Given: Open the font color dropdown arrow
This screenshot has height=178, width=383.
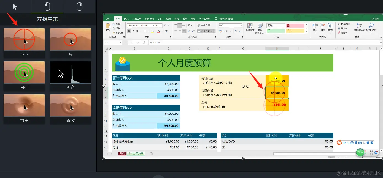Looking at the screenshot, I should [162, 31].
